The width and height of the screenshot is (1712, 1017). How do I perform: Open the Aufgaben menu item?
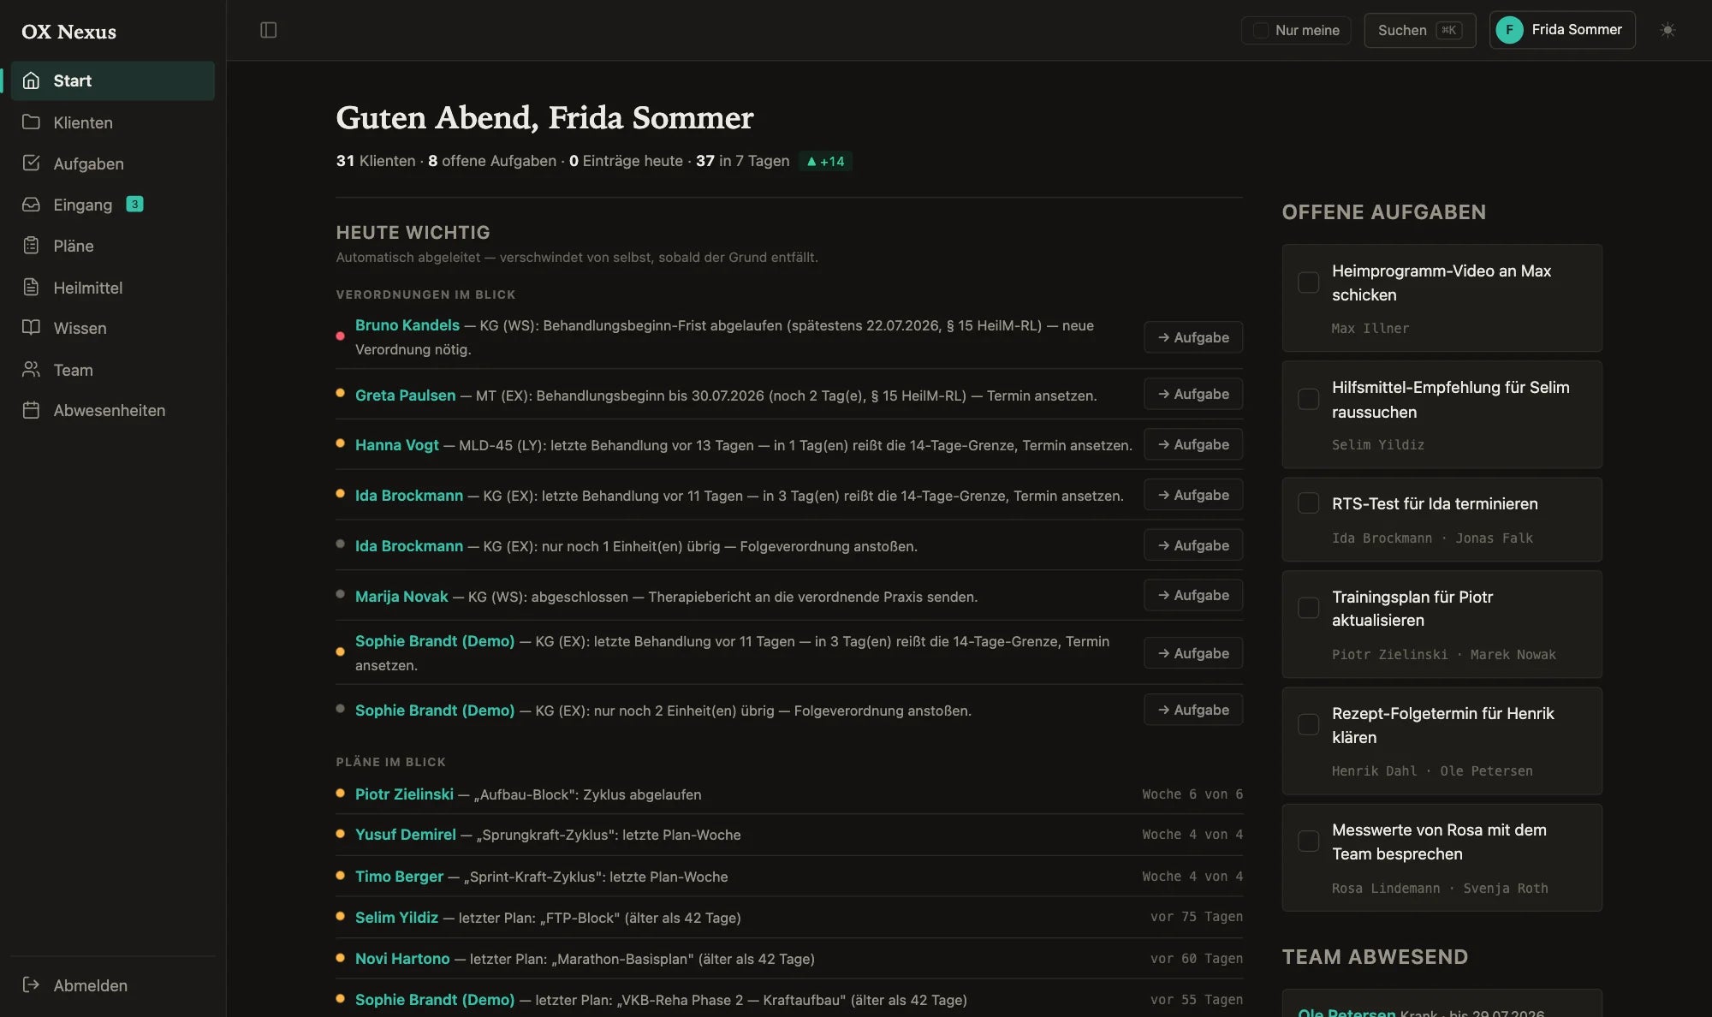tap(112, 164)
